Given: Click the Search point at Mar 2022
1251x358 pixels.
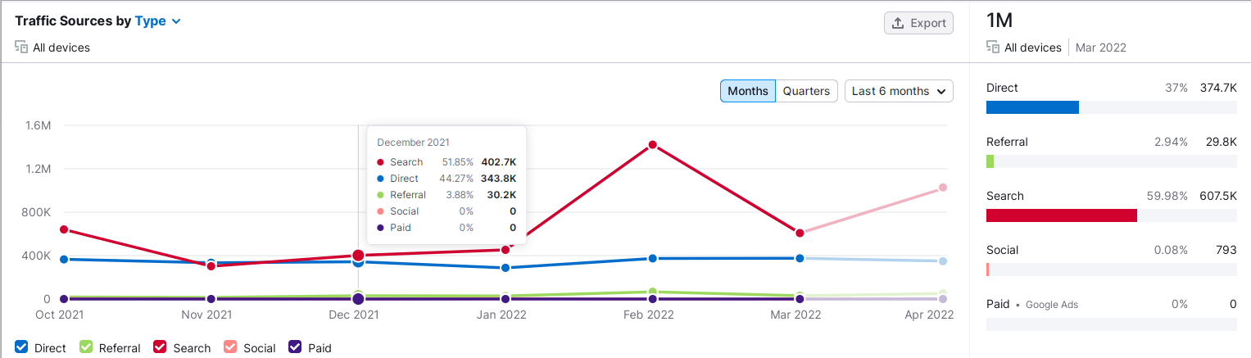Looking at the screenshot, I should (x=800, y=233).
